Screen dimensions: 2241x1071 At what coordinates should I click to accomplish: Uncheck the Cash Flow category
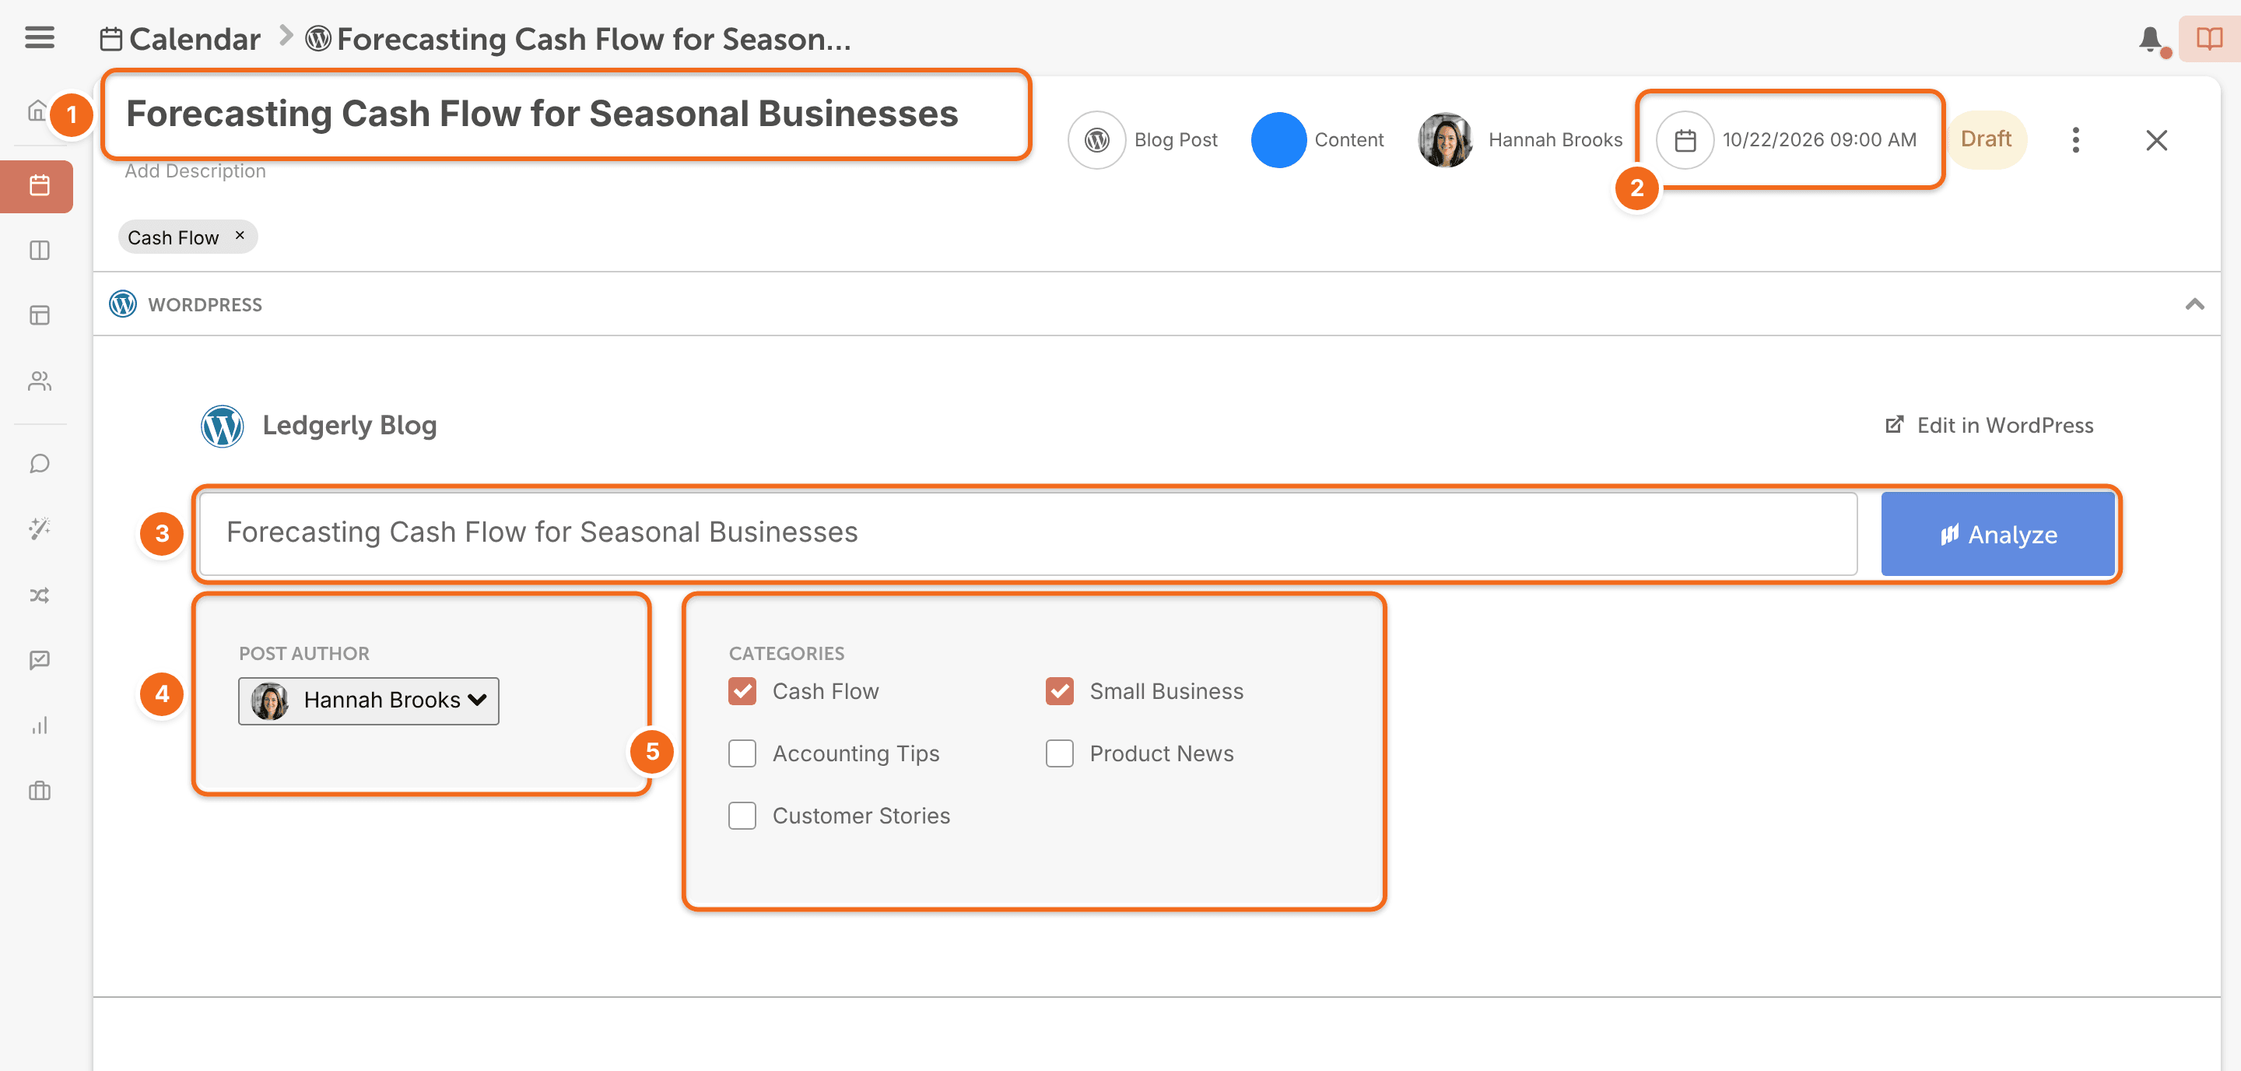(x=742, y=692)
